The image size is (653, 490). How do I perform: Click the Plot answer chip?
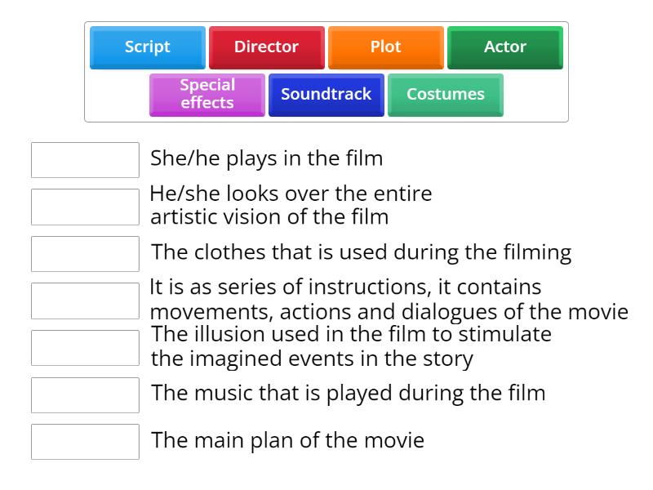[x=385, y=47]
